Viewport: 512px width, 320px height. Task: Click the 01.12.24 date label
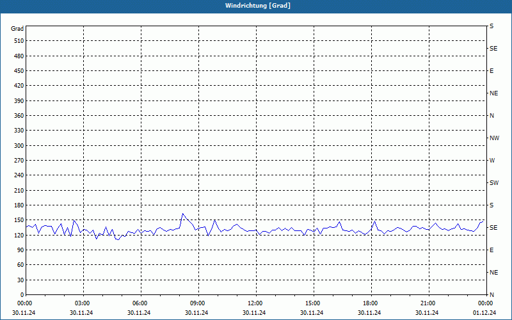pyautogui.click(x=484, y=312)
